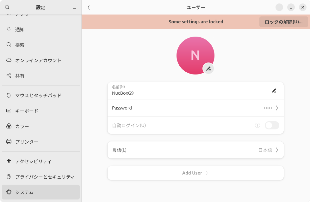Click the ロックの解除 unlock button
Image resolution: width=310 pixels, height=202 pixels.
(283, 22)
